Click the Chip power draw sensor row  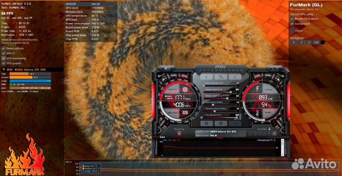(91, 35)
